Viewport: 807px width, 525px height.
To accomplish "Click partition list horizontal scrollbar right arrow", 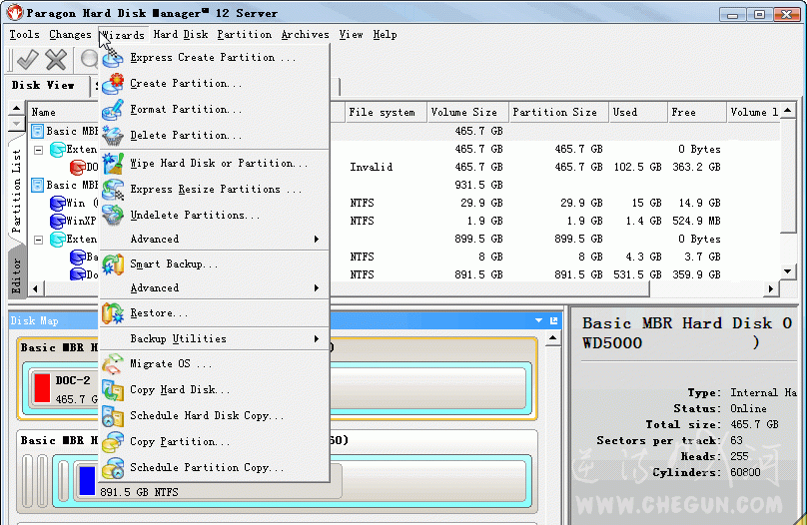I will (x=770, y=289).
